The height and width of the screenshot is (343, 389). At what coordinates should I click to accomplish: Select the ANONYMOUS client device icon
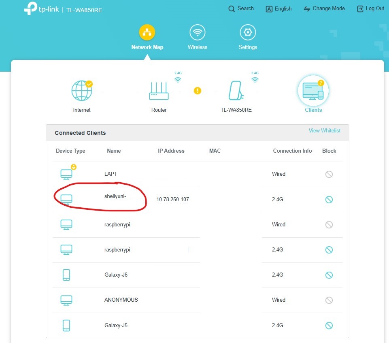click(66, 300)
